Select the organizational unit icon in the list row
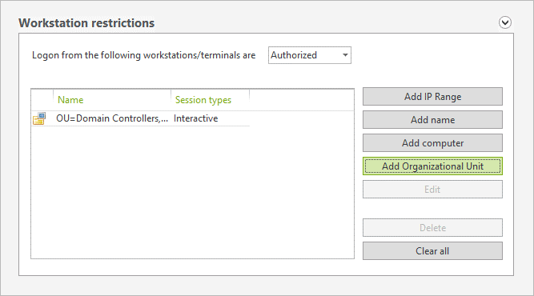534x296 pixels. [39, 118]
